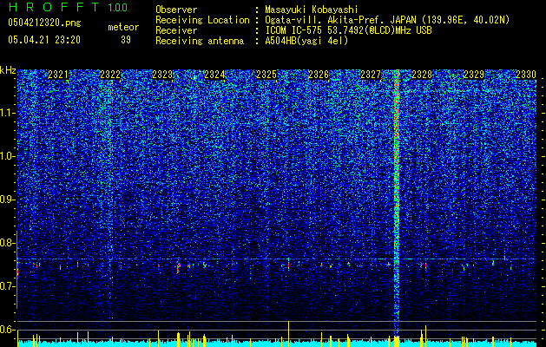Click the 2330 time marker
This screenshot has height=347, width=546.
click(x=526, y=75)
